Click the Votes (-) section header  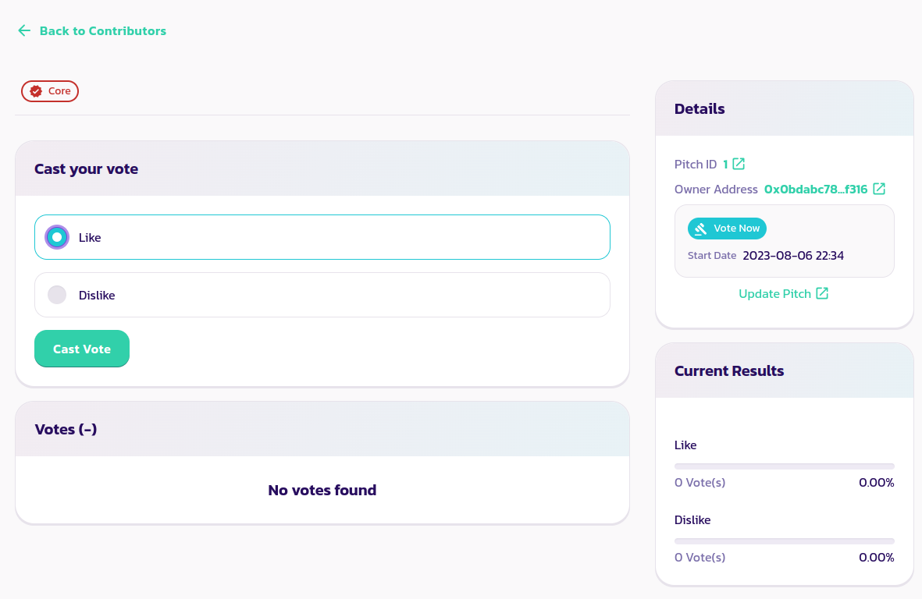pos(66,429)
